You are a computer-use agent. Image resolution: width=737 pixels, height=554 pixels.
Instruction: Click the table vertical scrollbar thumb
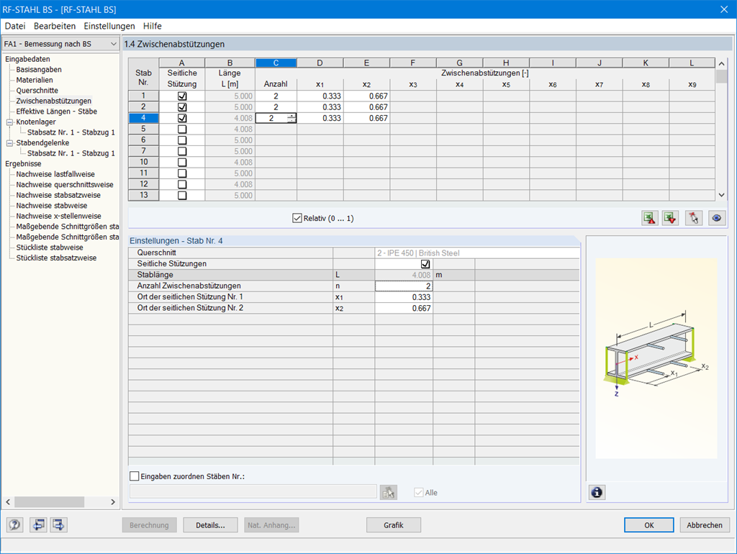pyautogui.click(x=721, y=76)
